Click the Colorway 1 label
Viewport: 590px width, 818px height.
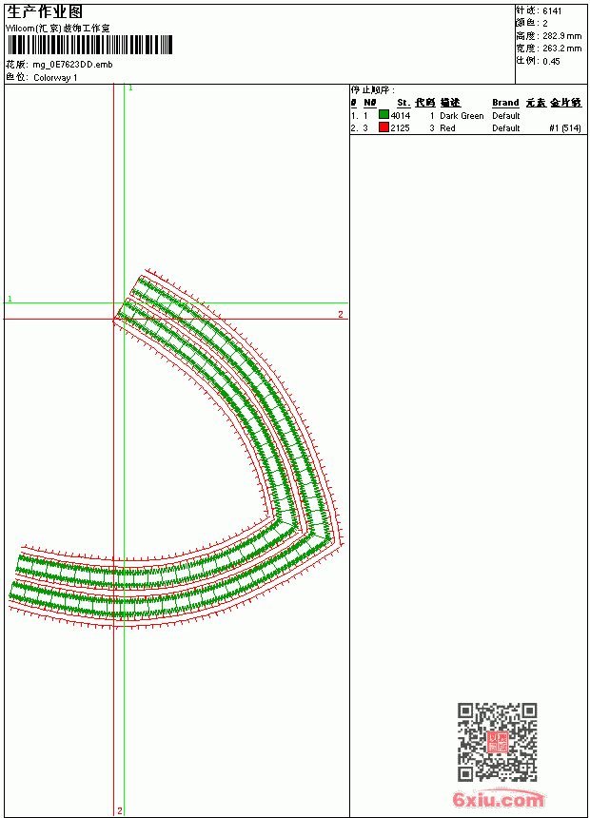coord(55,78)
